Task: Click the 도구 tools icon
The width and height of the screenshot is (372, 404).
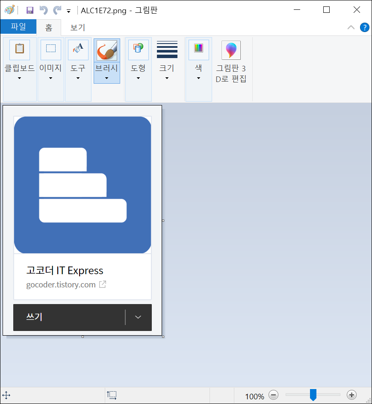Action: pyautogui.click(x=78, y=50)
